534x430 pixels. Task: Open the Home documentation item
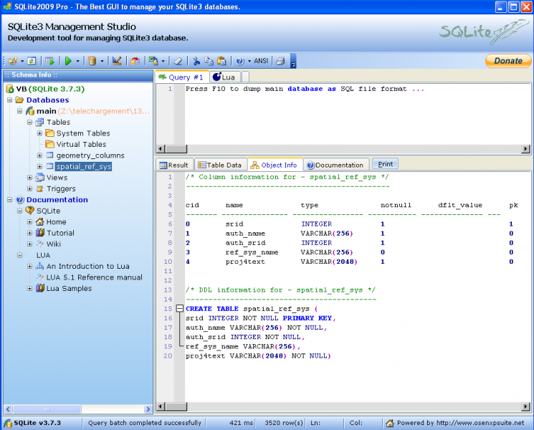pos(56,222)
